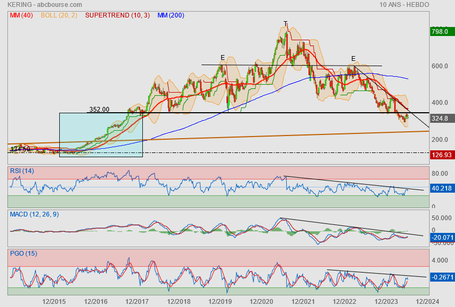Select the "RSI (14)" indicator label
Screen dimensions: 455x307
pyautogui.click(x=22, y=171)
